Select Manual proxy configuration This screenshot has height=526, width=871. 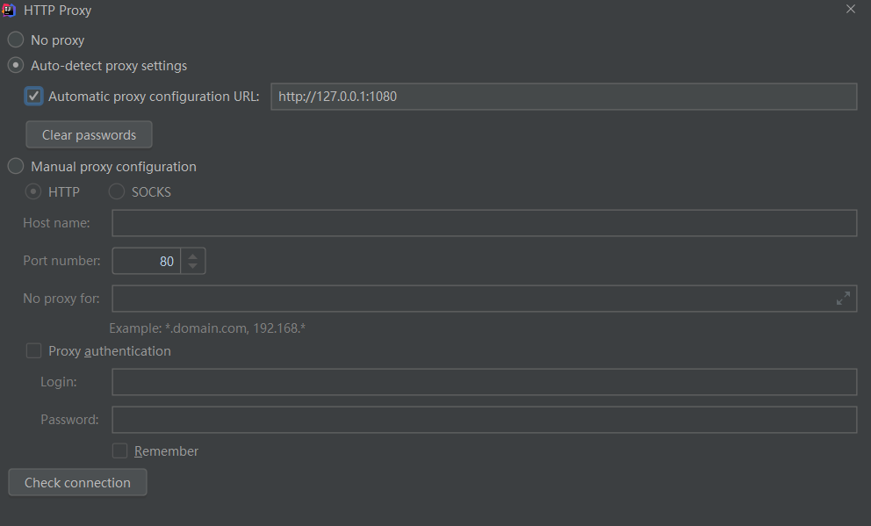[17, 166]
